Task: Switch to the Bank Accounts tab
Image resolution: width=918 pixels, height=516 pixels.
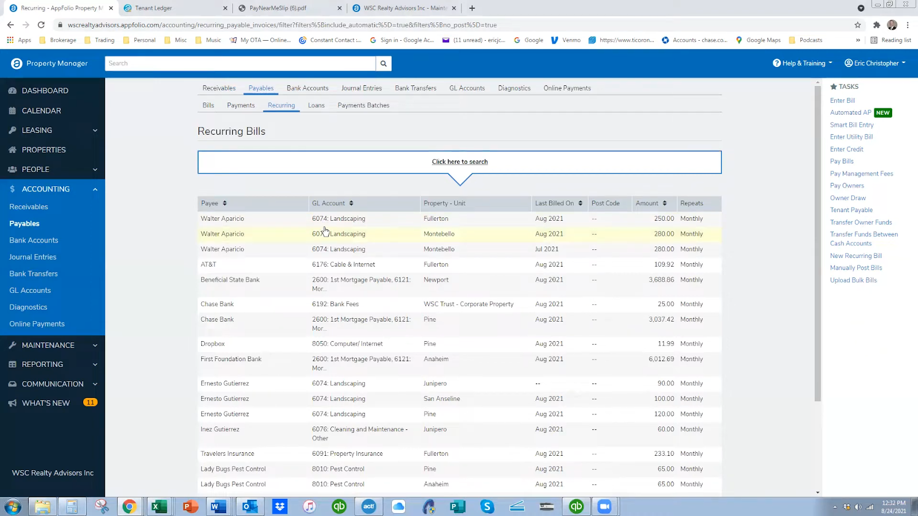Action: point(308,88)
